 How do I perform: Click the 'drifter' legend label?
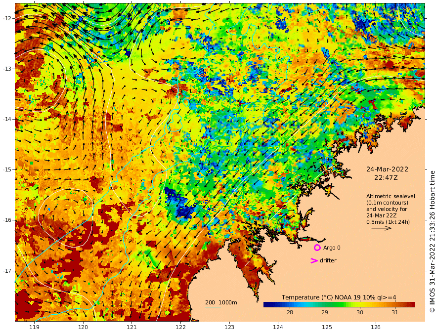click(328, 260)
